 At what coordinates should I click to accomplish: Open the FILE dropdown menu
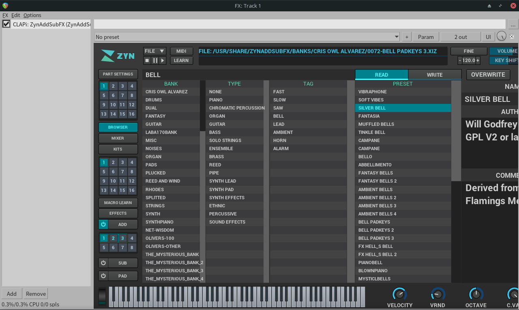[154, 51]
